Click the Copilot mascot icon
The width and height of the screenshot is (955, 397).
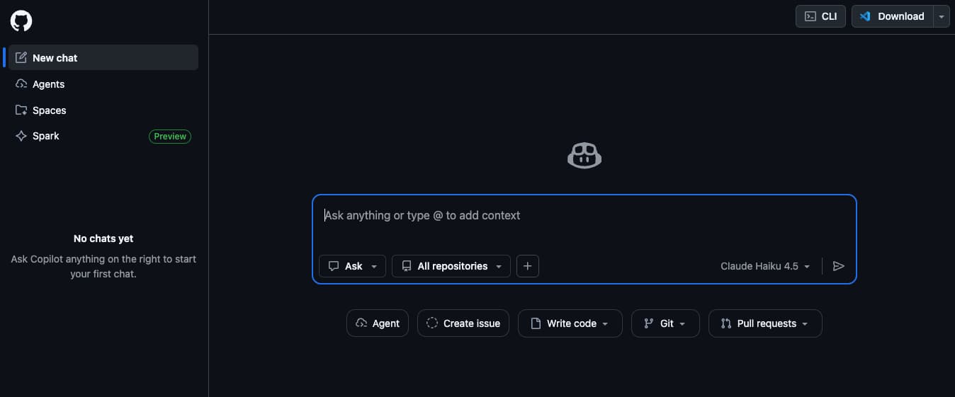pyautogui.click(x=584, y=156)
